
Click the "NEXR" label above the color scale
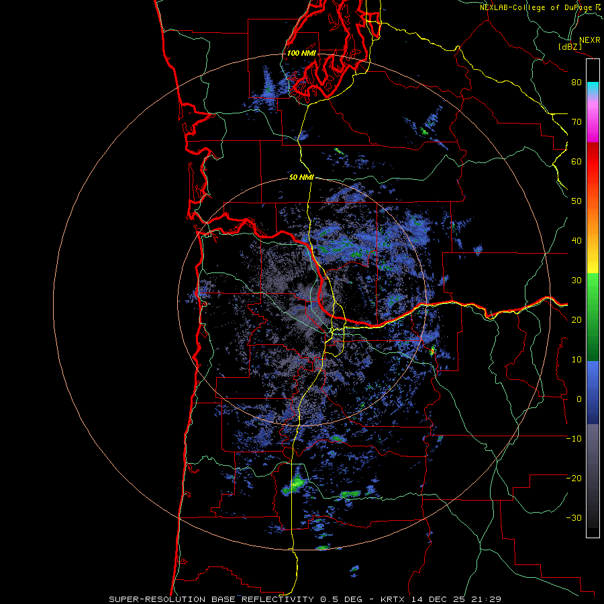click(x=589, y=40)
